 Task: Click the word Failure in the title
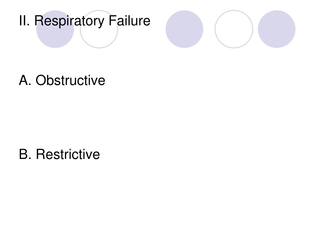click(129, 20)
